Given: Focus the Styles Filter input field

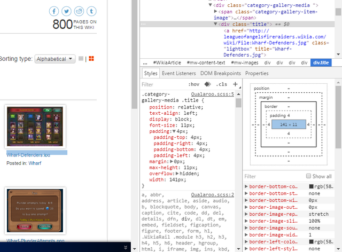Looking at the screenshot, I should coord(164,84).
